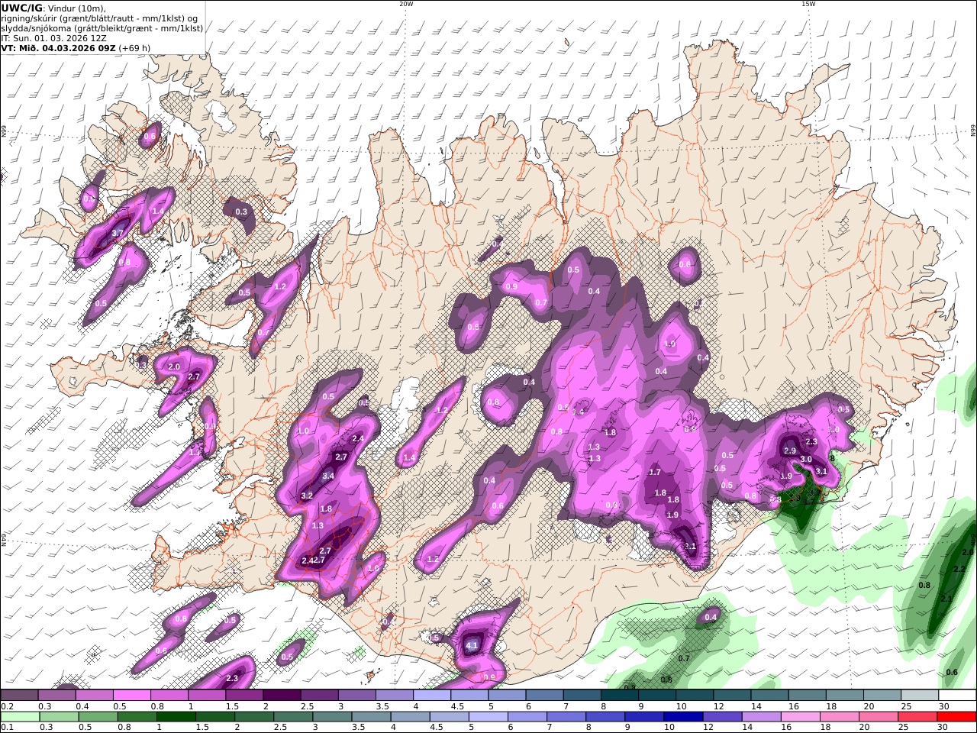
Task: Click the 'VT: Mið. 04.03.2026 09Z' valid time
Action: coord(58,47)
